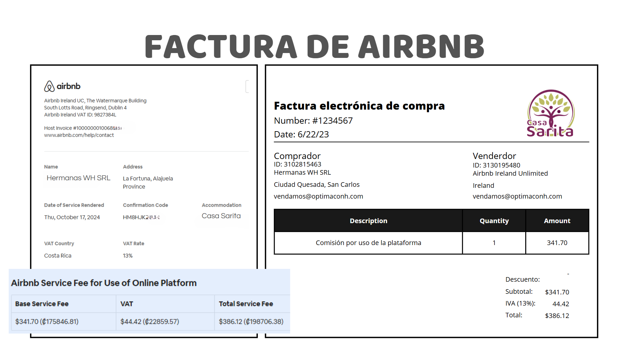
Task: Click the first vendamos@optimaconh.com email under Comprador
Action: tap(318, 196)
